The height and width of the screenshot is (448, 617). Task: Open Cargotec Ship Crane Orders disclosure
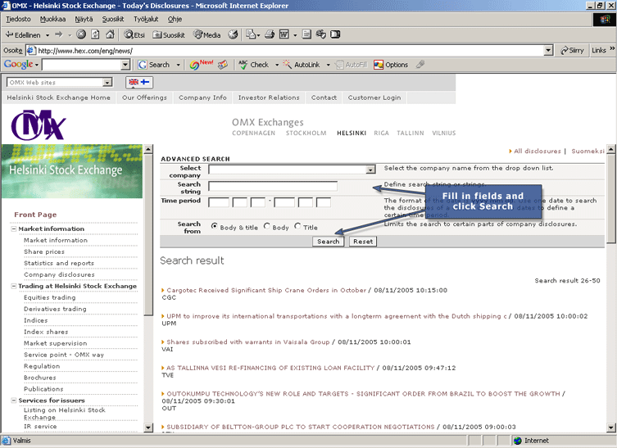coord(266,290)
